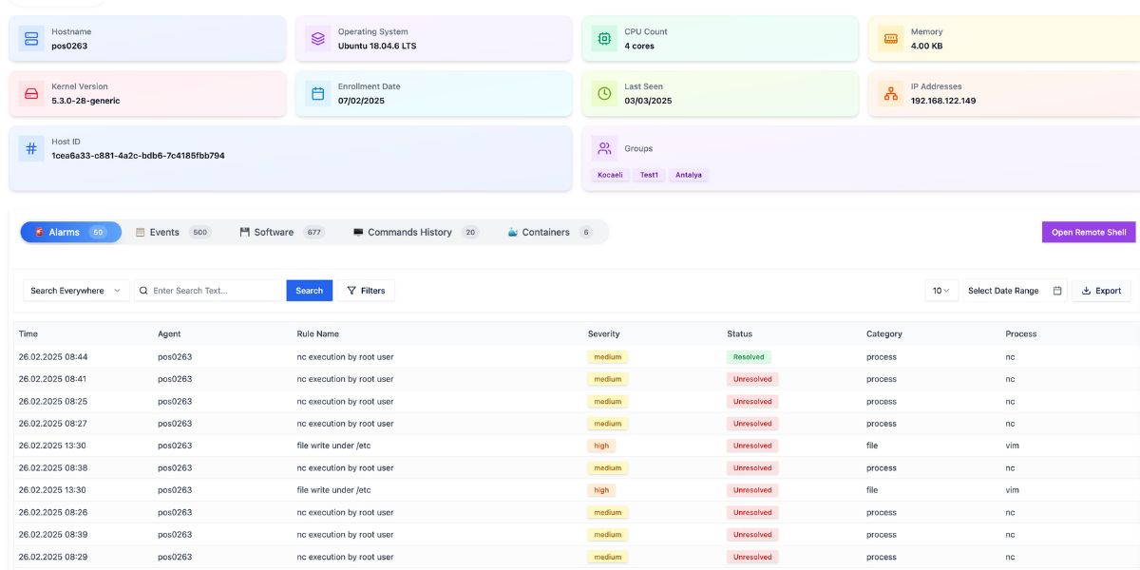Click the Hostname server icon
The height and width of the screenshot is (570, 1140).
pyautogui.click(x=31, y=39)
